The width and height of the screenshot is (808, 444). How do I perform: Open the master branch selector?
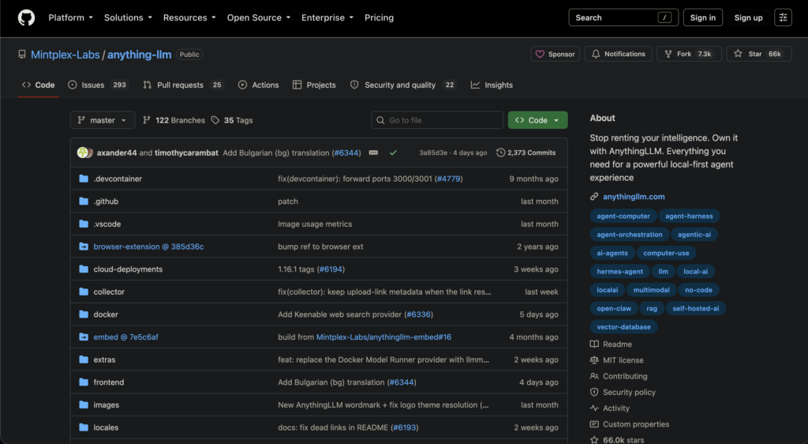coord(102,120)
